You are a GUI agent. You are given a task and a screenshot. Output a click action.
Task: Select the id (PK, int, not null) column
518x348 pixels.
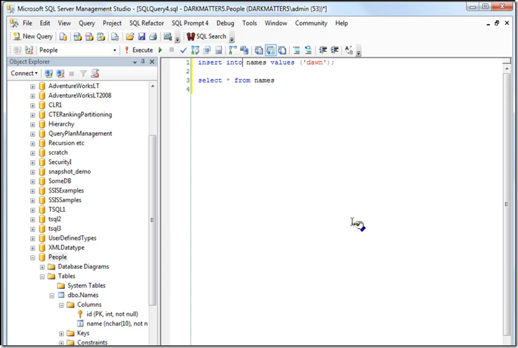click(112, 314)
